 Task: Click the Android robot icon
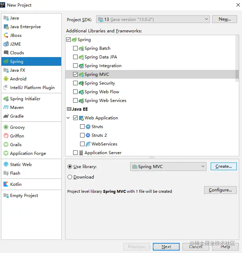point(6,79)
